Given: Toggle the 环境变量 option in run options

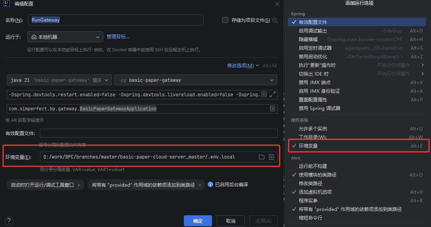Looking at the screenshot, I should (308, 146).
